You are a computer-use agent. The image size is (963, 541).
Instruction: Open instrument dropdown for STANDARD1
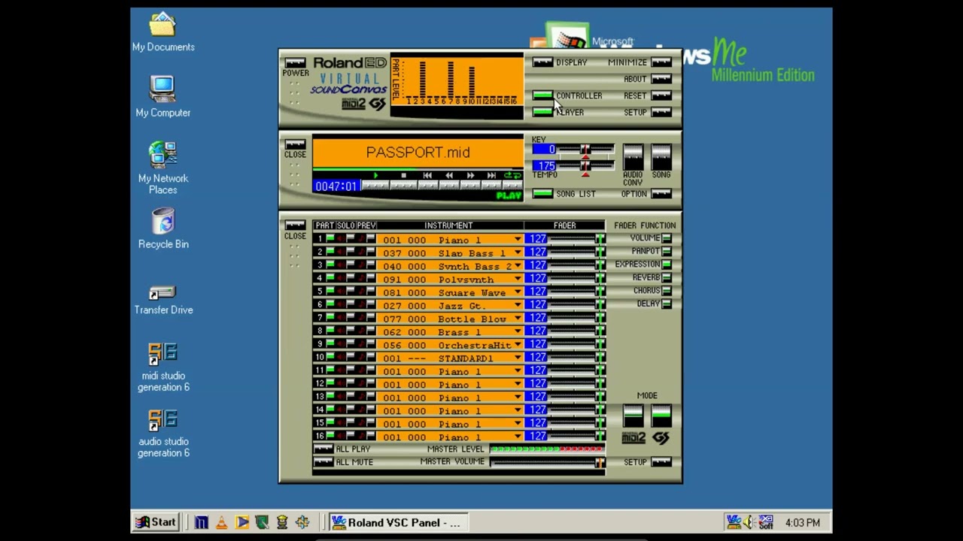coord(518,358)
